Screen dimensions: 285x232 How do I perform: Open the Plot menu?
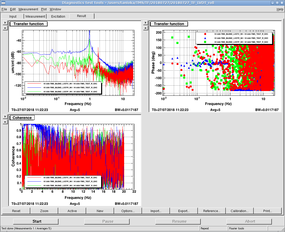(x=44, y=9)
